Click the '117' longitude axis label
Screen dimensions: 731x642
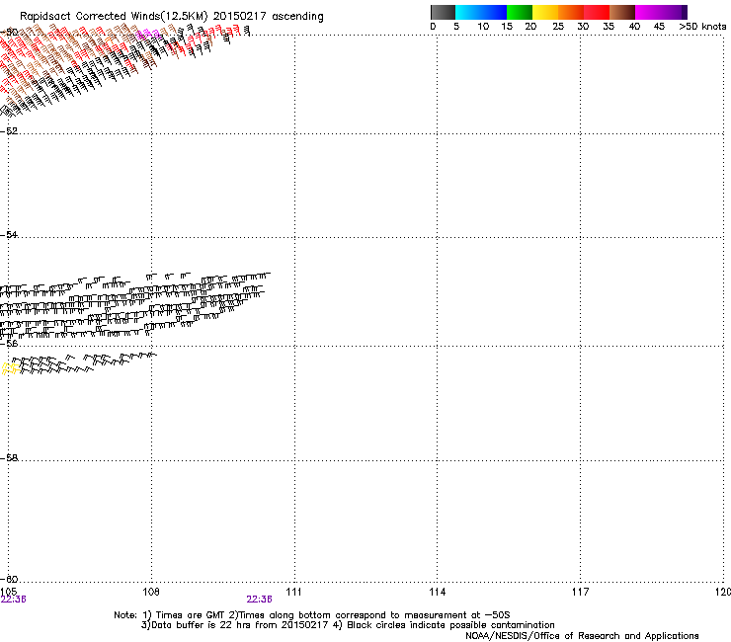(x=581, y=592)
